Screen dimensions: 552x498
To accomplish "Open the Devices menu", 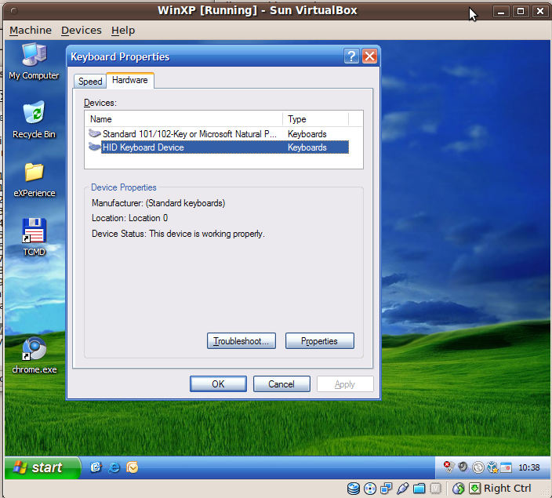I will click(x=82, y=31).
